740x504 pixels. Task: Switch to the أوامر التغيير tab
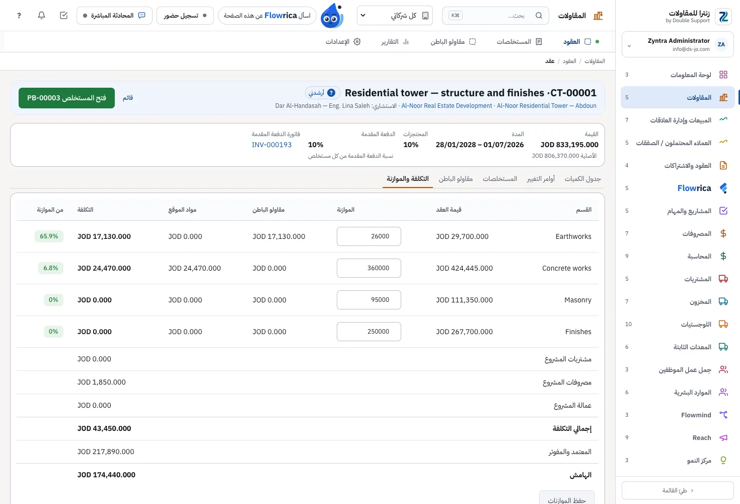point(541,179)
